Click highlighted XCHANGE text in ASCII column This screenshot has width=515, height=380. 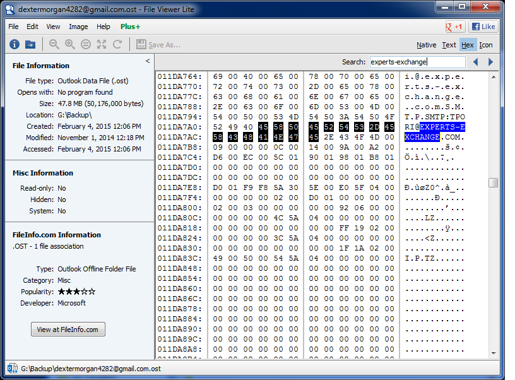pyautogui.click(x=422, y=137)
